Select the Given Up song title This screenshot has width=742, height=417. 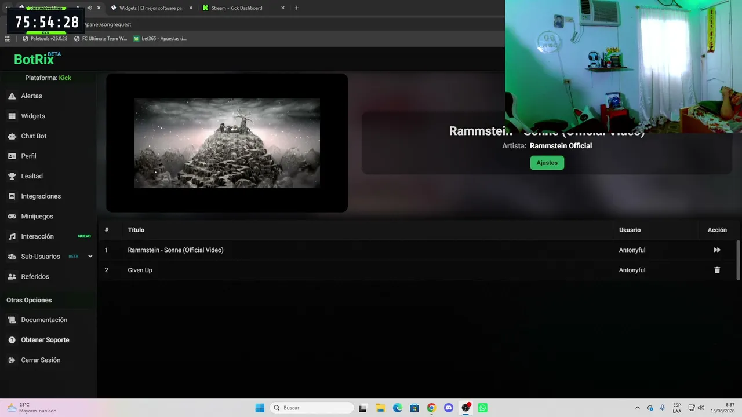click(140, 270)
